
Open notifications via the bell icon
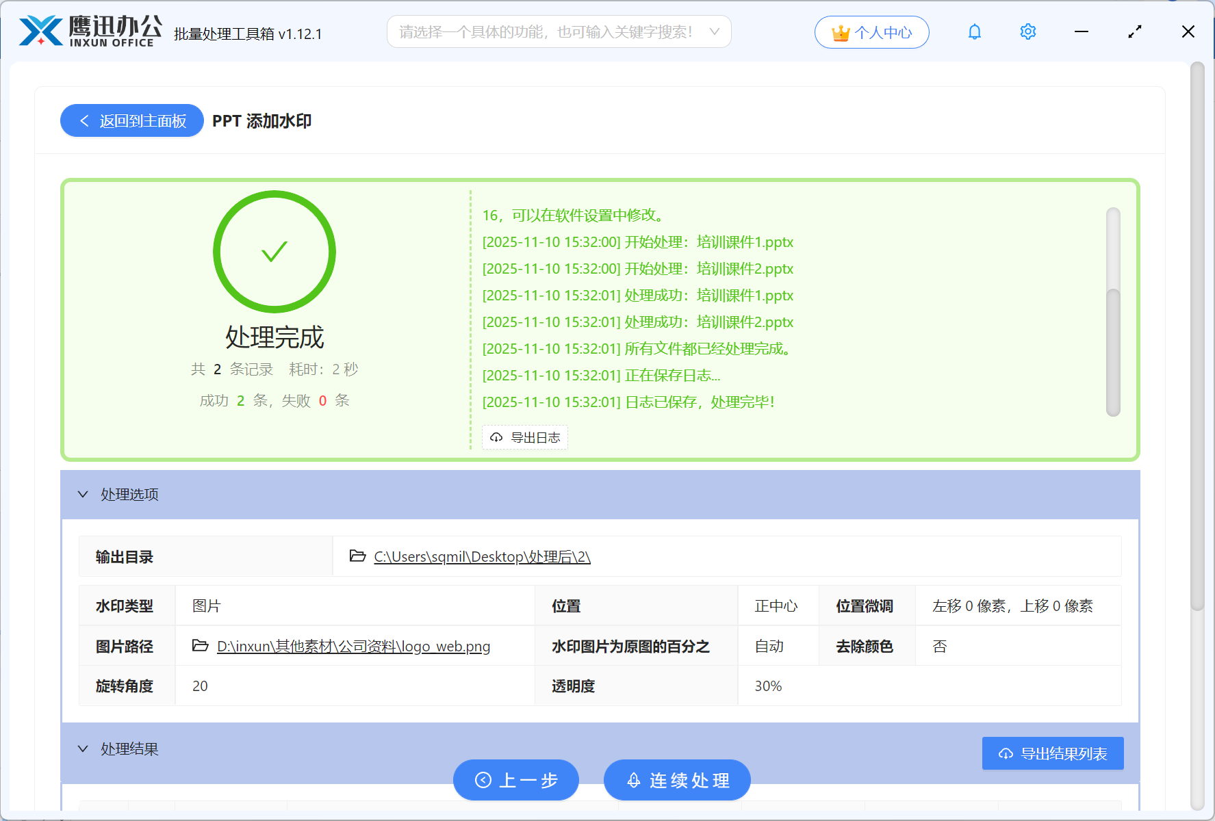point(974,31)
